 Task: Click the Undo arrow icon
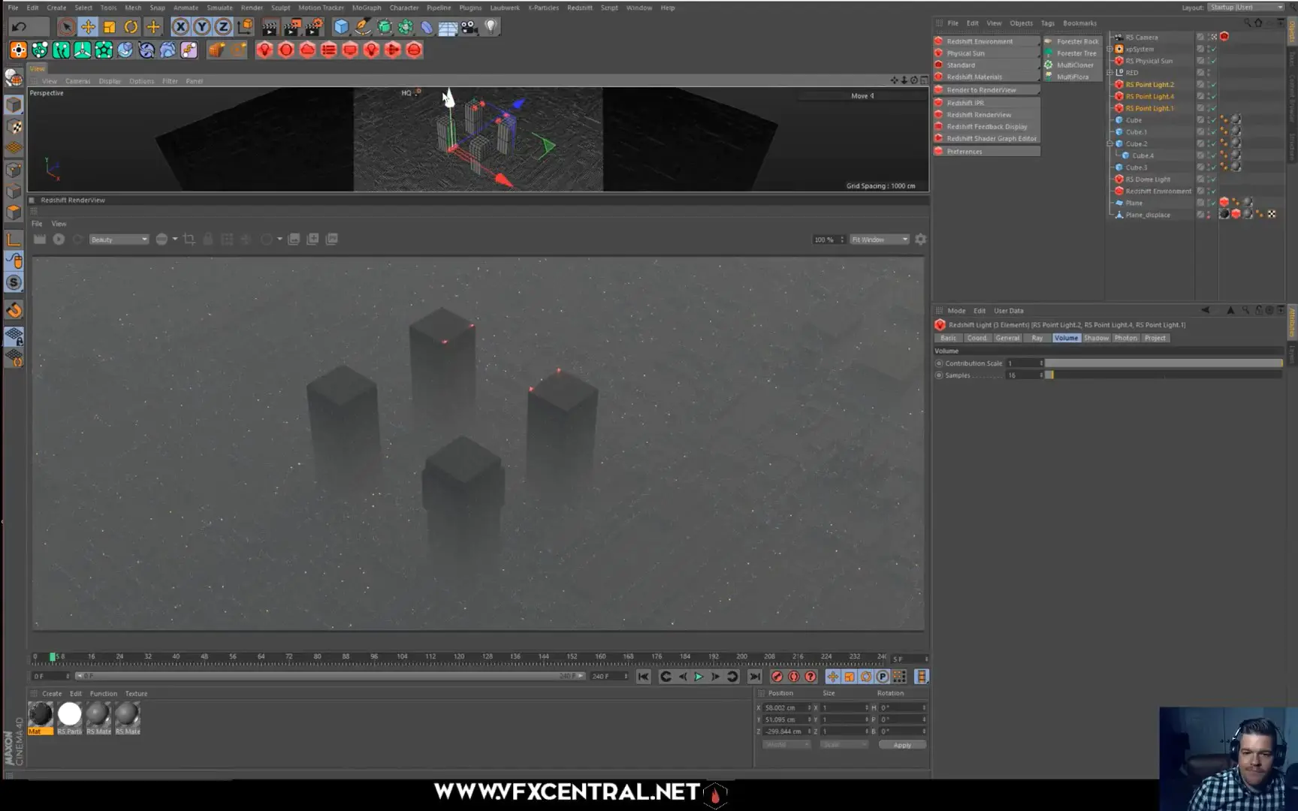20,27
